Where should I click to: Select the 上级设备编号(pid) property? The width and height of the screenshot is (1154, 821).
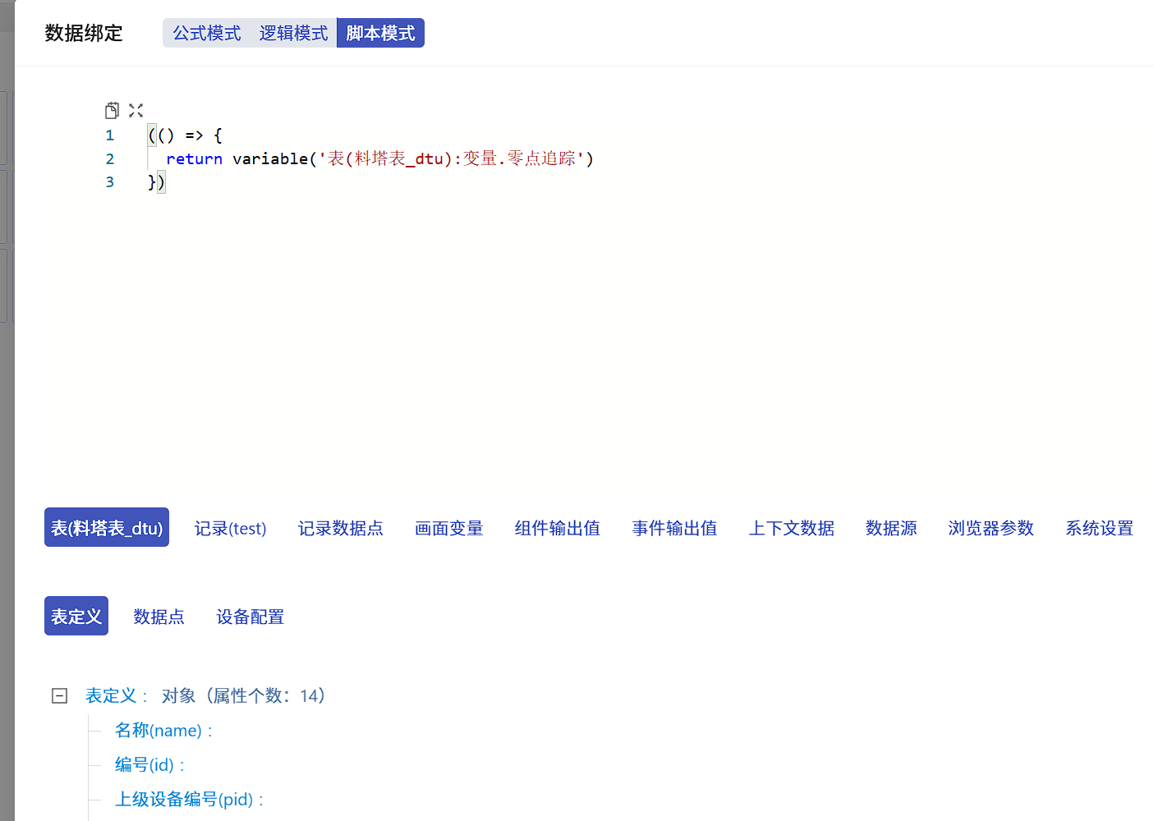tap(189, 799)
